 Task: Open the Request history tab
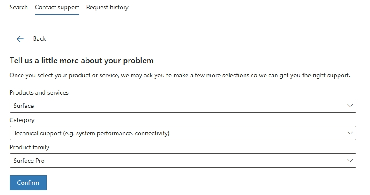[107, 8]
